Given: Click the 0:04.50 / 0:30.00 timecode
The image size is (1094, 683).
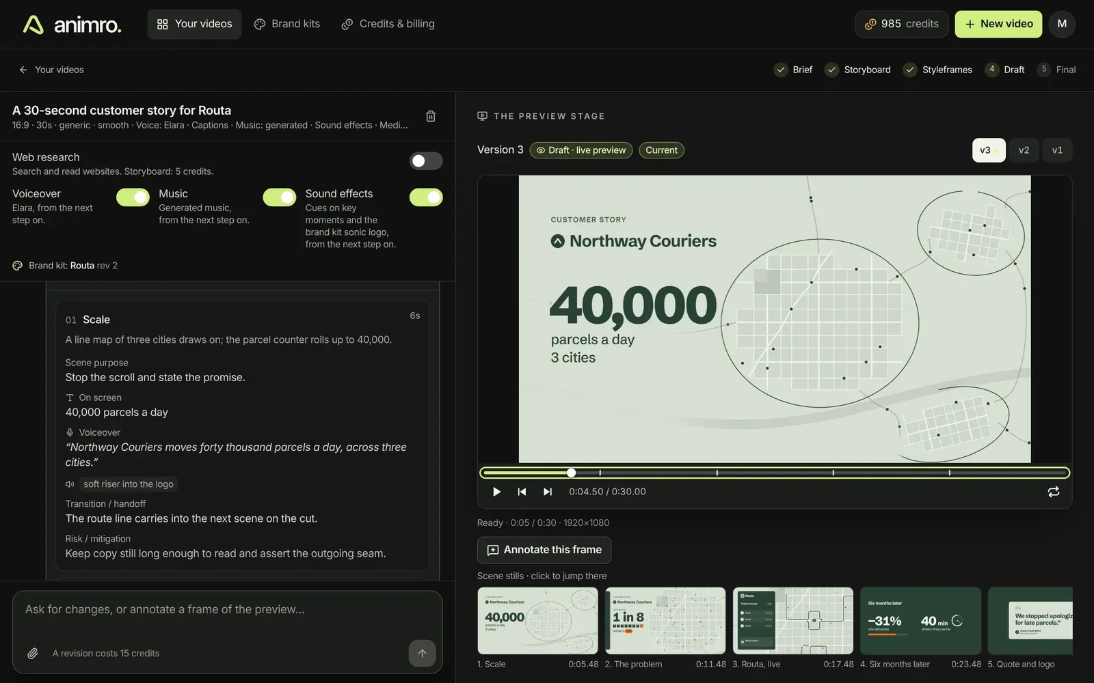Looking at the screenshot, I should 607,492.
